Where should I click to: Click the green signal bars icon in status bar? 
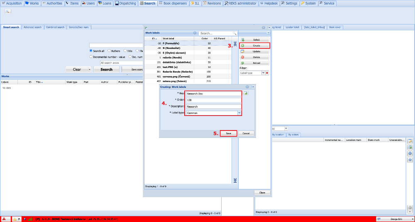pyautogui.click(x=30, y=219)
